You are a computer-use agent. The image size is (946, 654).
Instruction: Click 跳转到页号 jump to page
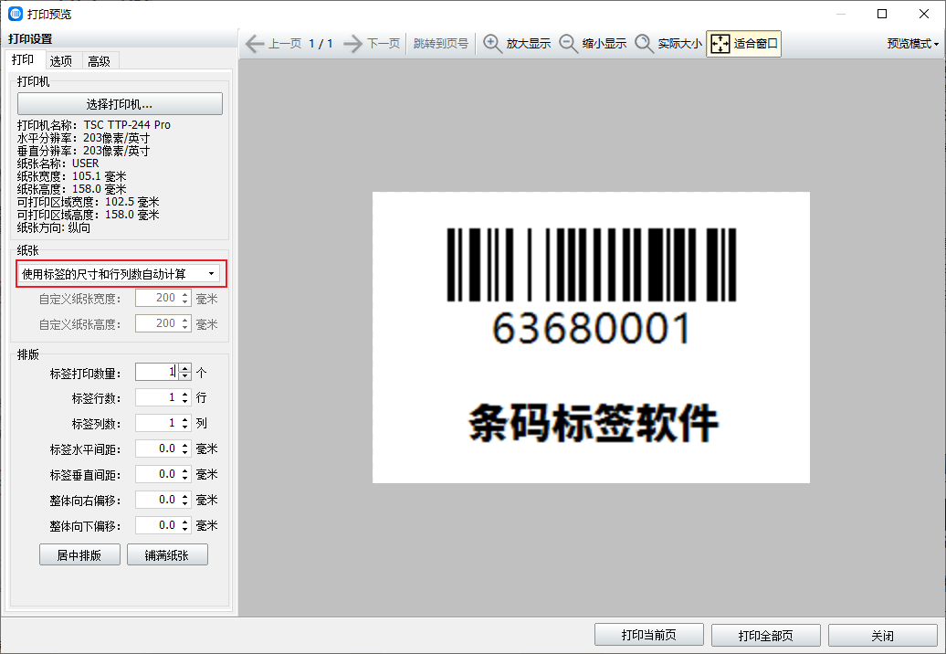point(440,44)
